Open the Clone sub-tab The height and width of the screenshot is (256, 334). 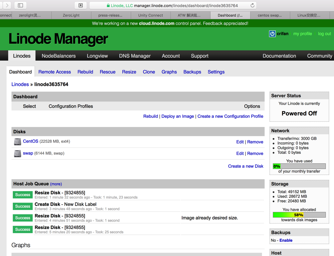click(149, 72)
